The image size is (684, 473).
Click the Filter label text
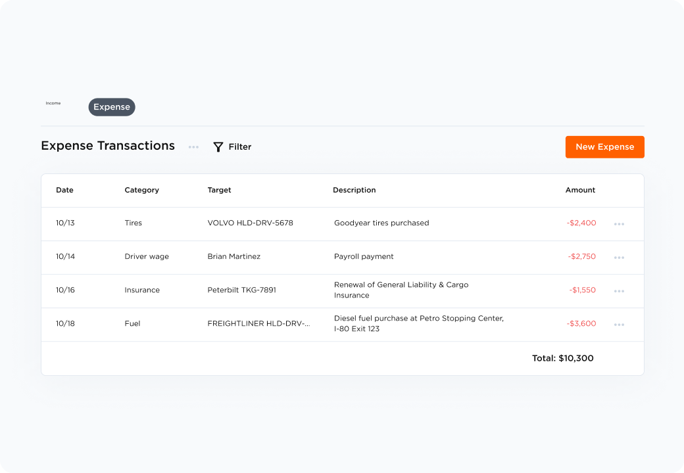pos(240,147)
